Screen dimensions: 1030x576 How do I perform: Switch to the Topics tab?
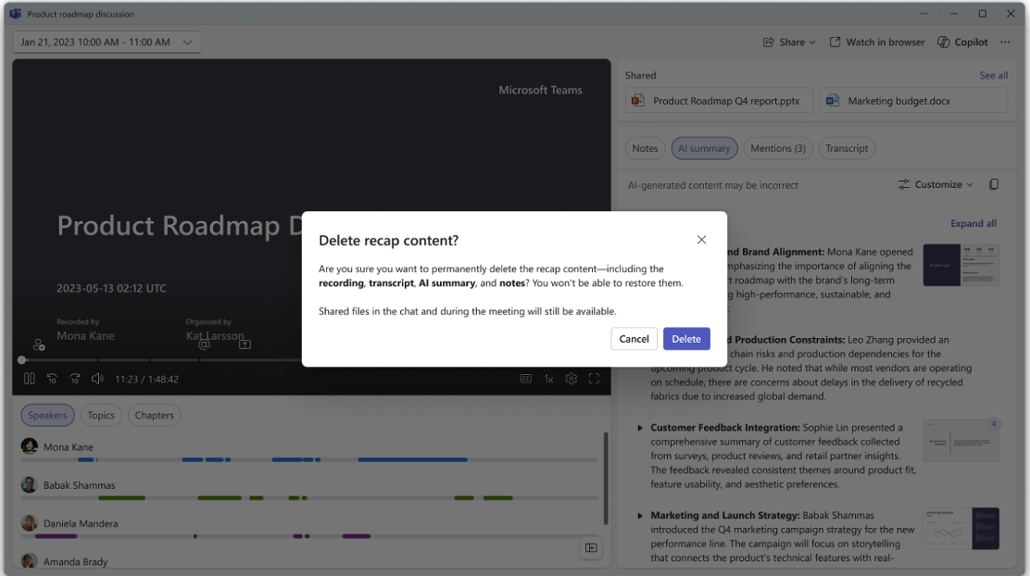(x=101, y=415)
